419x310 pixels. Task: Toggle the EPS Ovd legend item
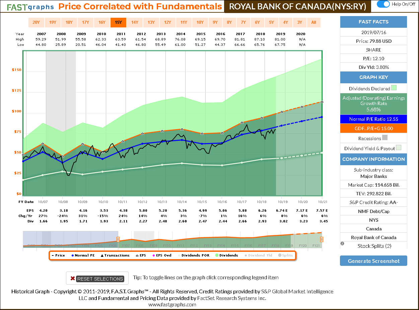[x=162, y=255]
